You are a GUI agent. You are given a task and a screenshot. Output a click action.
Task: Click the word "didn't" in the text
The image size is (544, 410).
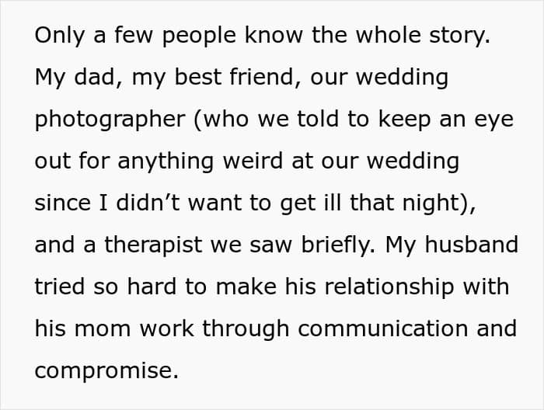[148, 202]
